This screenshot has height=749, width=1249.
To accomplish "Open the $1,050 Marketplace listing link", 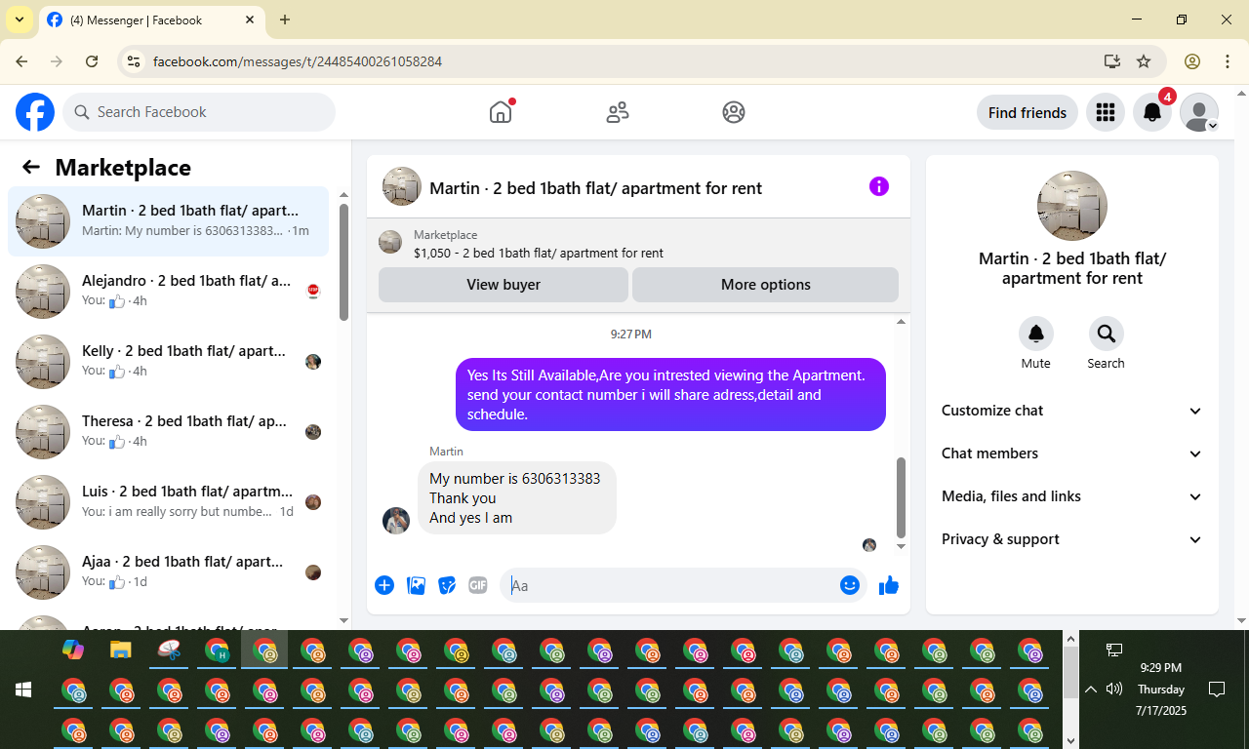I will tap(539, 253).
